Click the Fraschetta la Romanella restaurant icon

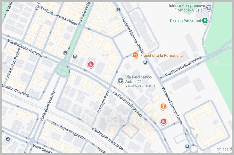[x=135, y=55]
